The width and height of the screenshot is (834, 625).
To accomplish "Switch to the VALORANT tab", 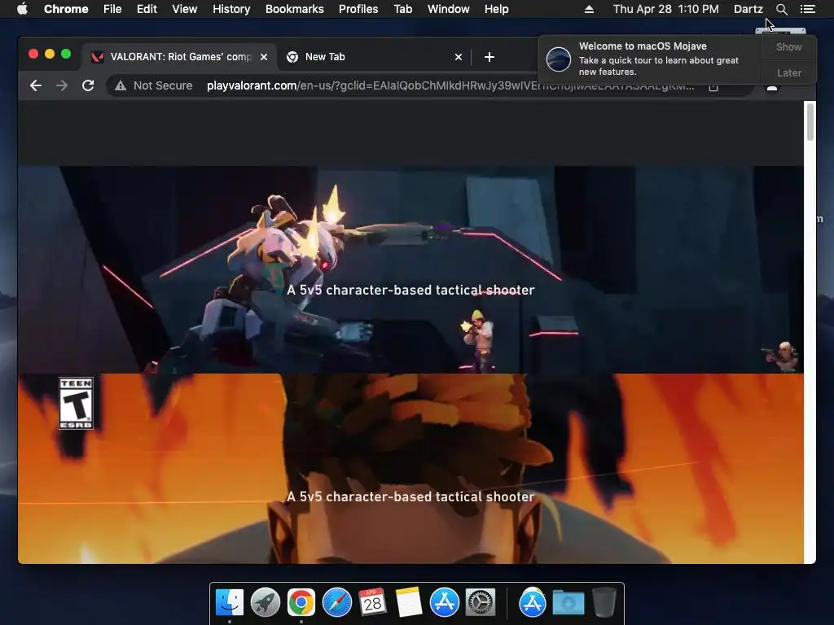I will tap(178, 57).
